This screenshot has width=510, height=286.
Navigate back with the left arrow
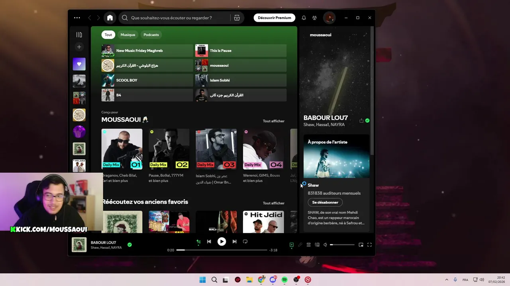coord(90,18)
